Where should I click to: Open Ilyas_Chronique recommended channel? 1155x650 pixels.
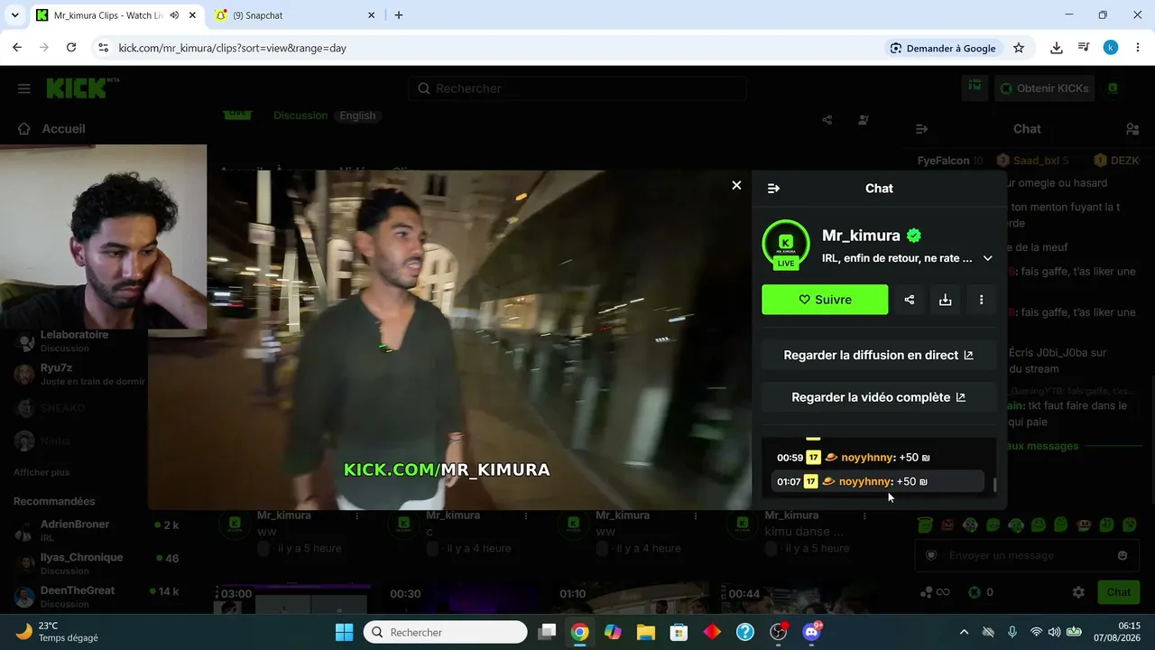click(x=97, y=563)
